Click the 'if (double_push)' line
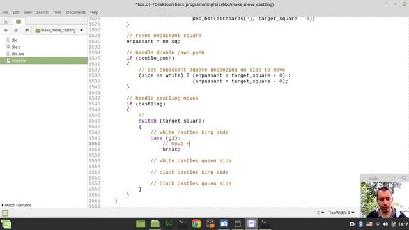The width and height of the screenshot is (409, 230). pyautogui.click(x=151, y=58)
